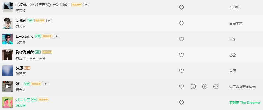
Task: Like the song 不将就
Action: (x=181, y=8)
